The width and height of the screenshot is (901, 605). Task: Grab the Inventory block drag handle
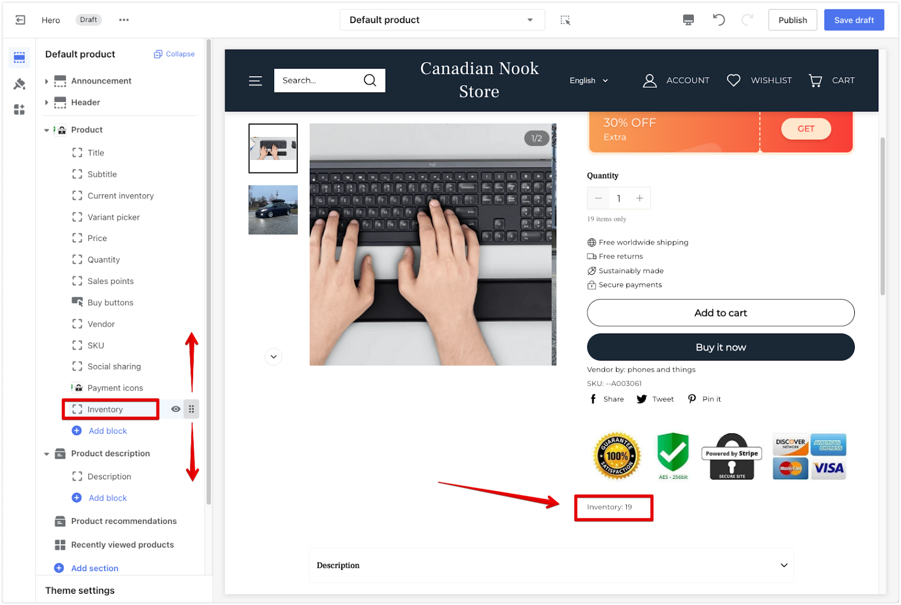point(191,409)
